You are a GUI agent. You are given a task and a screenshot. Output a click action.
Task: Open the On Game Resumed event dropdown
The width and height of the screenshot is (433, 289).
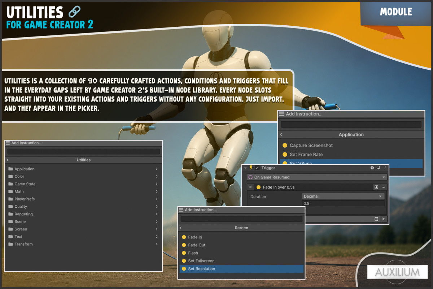[317, 177]
